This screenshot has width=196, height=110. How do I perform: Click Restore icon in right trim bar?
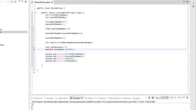tap(193, 3)
